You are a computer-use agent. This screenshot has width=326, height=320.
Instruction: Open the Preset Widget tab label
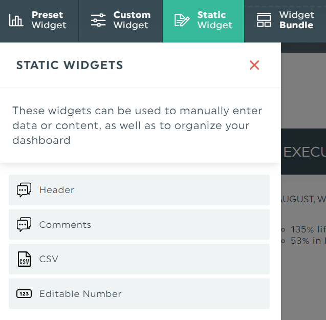(x=49, y=20)
